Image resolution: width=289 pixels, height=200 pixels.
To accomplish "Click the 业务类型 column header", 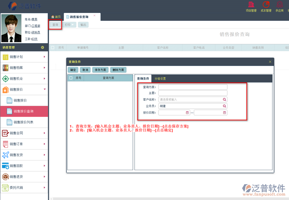I will tap(228, 48).
